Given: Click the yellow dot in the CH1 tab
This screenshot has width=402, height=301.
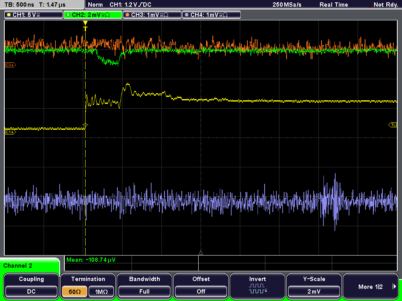Looking at the screenshot, I should click(x=9, y=15).
